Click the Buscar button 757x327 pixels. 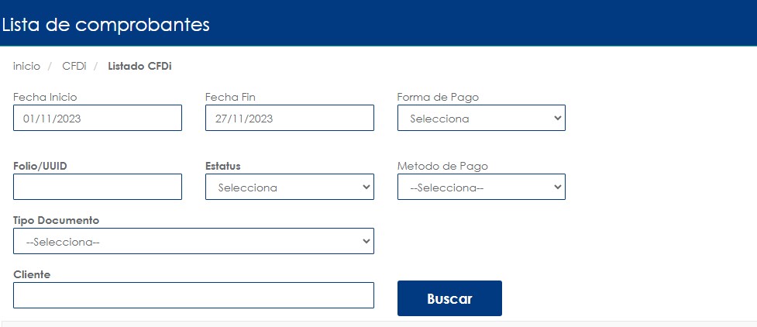449,298
